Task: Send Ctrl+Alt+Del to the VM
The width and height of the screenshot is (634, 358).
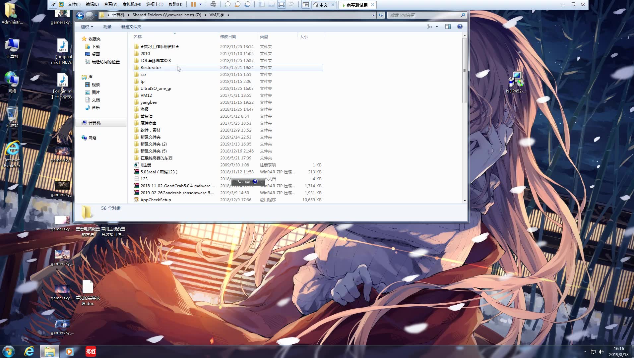Action: click(x=213, y=4)
